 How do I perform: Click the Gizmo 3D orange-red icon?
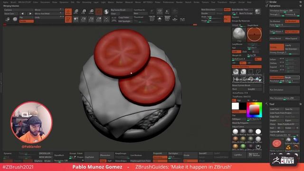tap(99, 11)
